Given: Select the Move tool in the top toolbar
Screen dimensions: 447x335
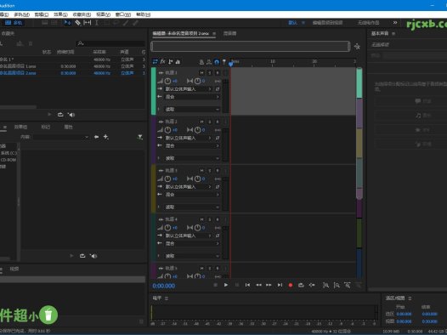Looking at the screenshot, I should 67,22.
